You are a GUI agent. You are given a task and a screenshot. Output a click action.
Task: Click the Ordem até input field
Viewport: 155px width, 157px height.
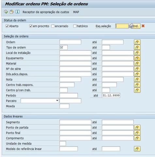coord(113,42)
